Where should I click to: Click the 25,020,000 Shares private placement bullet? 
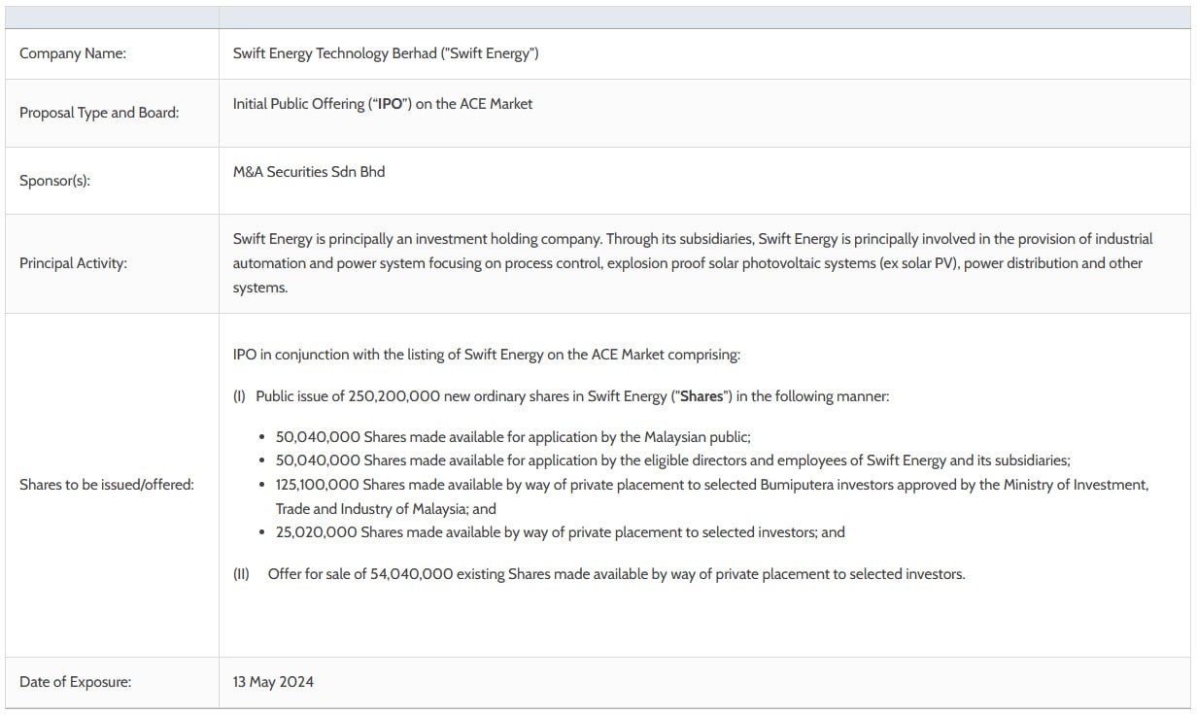(x=561, y=532)
